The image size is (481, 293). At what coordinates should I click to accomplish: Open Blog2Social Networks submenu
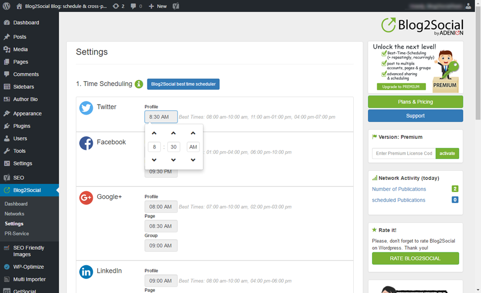(14, 214)
